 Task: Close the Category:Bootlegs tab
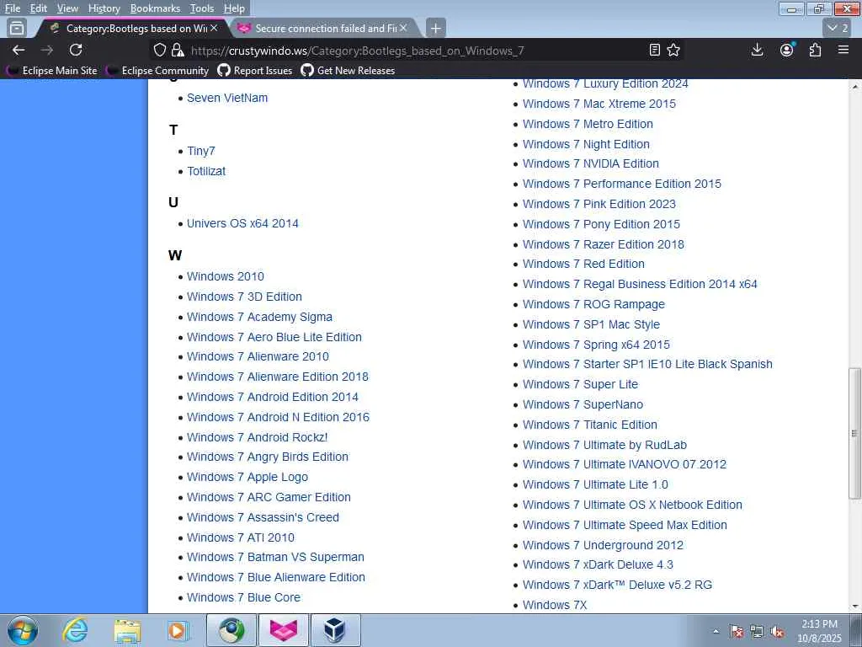pos(214,28)
